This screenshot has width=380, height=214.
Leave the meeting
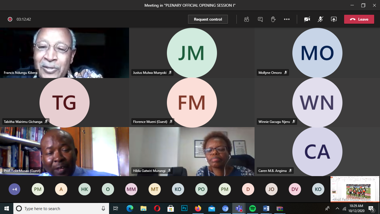click(359, 19)
